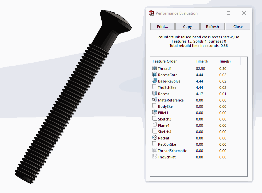The image size is (262, 193).
Task: Click the Base-Revolve feature icon
Action: [x=154, y=81]
